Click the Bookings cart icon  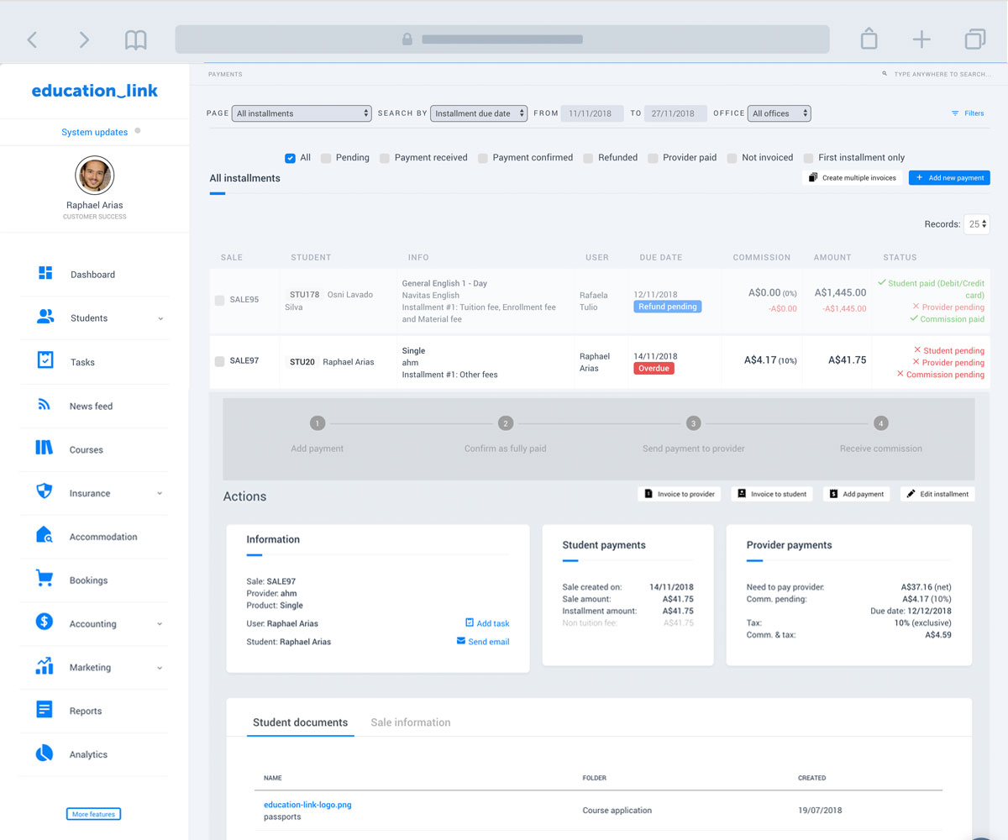pos(45,579)
